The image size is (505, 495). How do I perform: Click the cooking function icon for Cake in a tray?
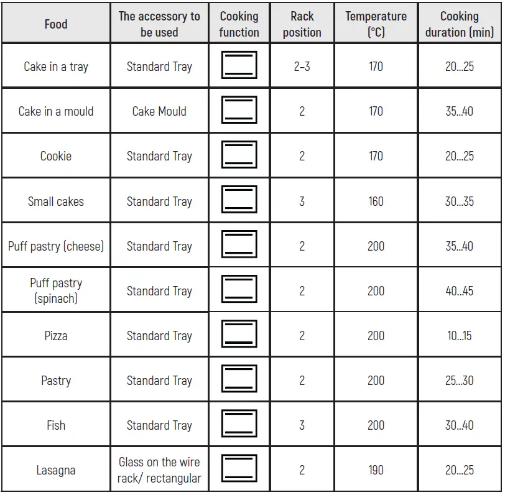(x=239, y=66)
